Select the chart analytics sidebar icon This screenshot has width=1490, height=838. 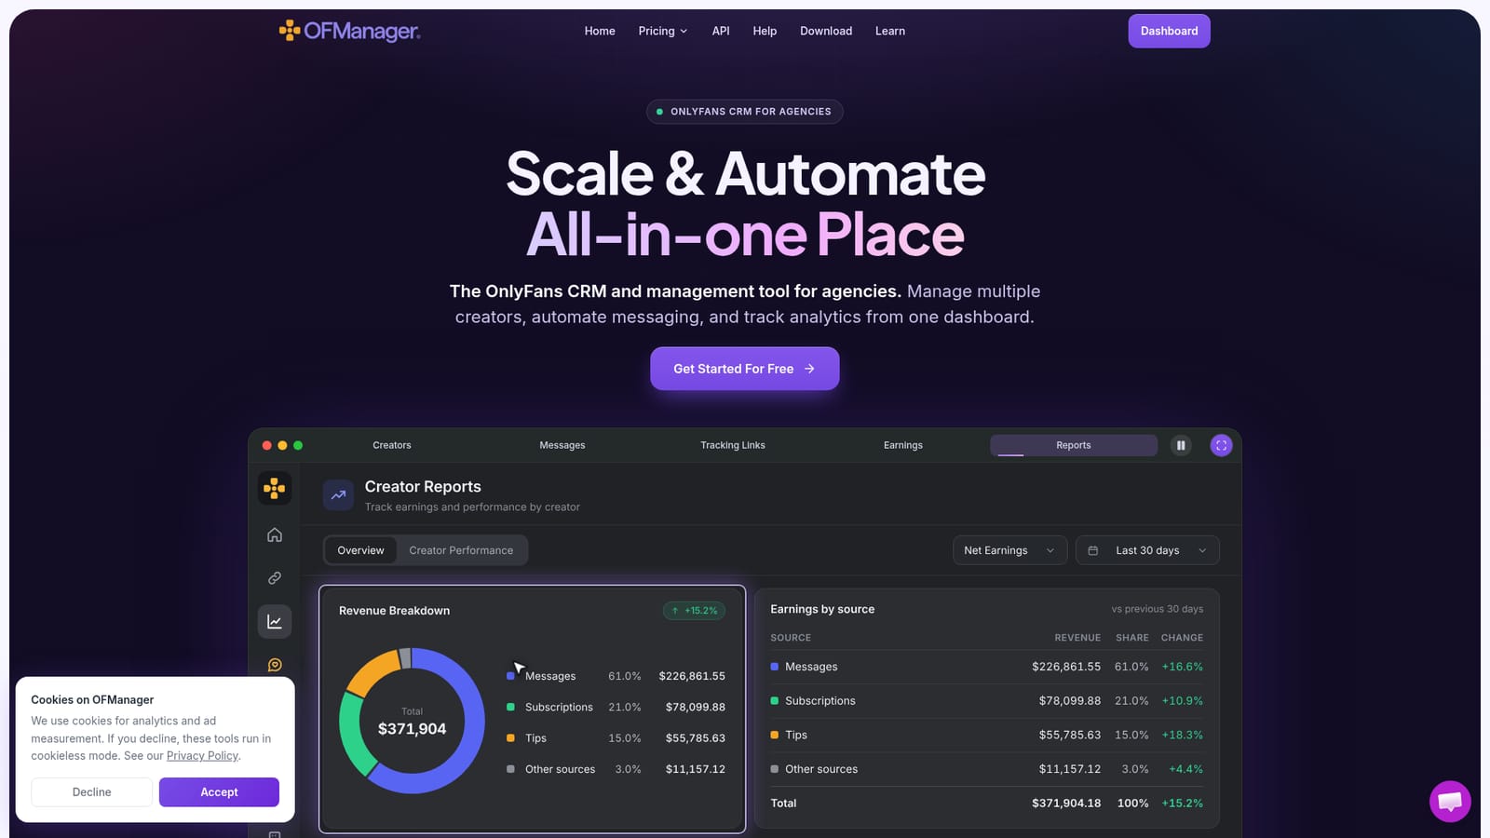pos(275,621)
